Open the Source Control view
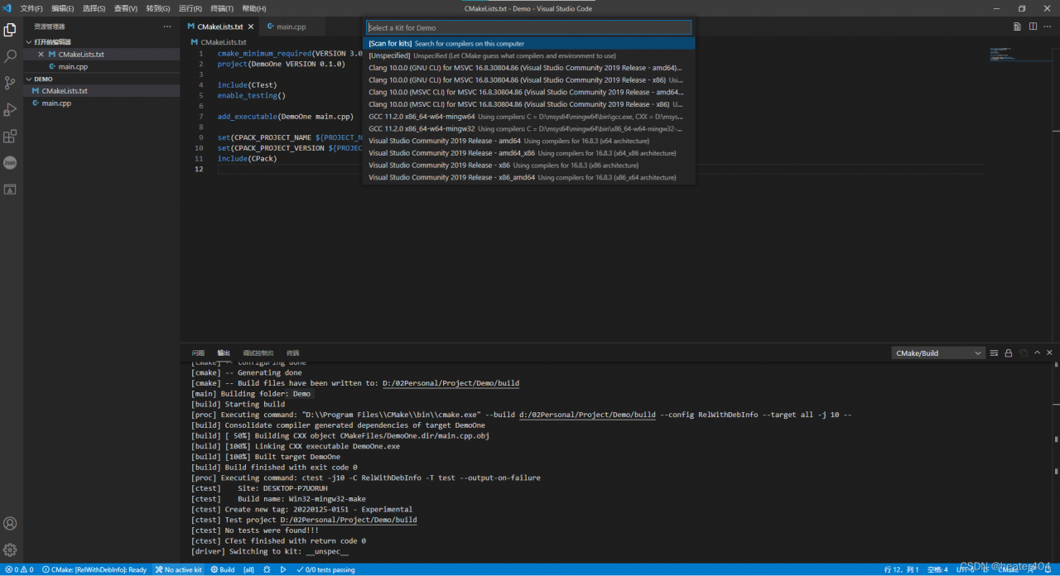Image resolution: width=1060 pixels, height=576 pixels. pyautogui.click(x=10, y=83)
